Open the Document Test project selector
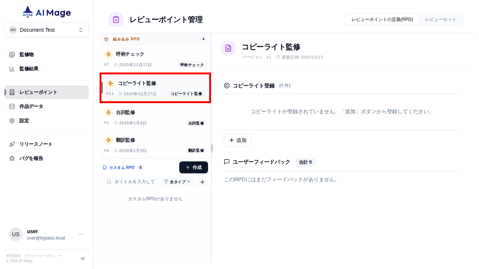 [x=46, y=30]
